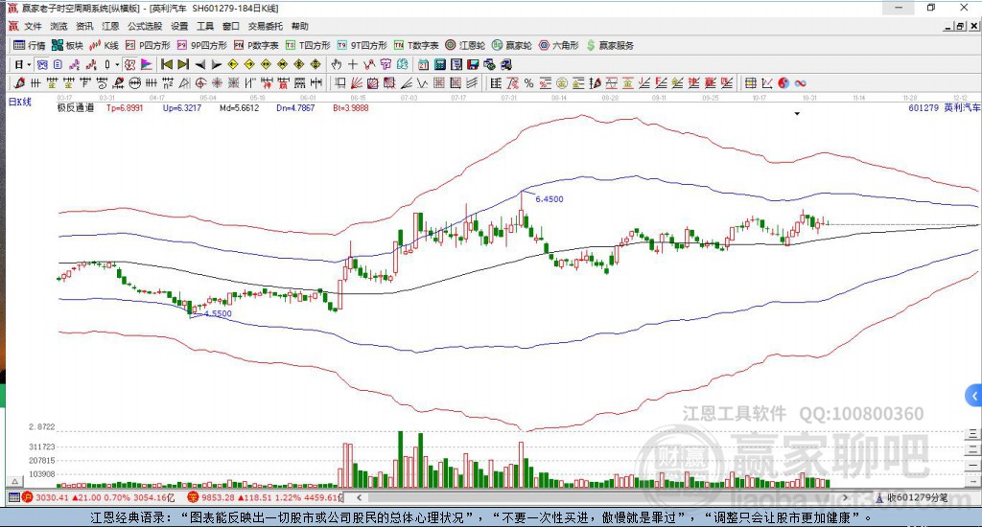The image size is (982, 527).
Task: Select the red pencil drawing tool
Action: pyautogui.click(x=19, y=82)
